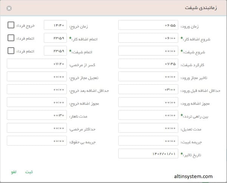Click the زمان خروج label
This screenshot has height=183, width=227.
(79, 26)
